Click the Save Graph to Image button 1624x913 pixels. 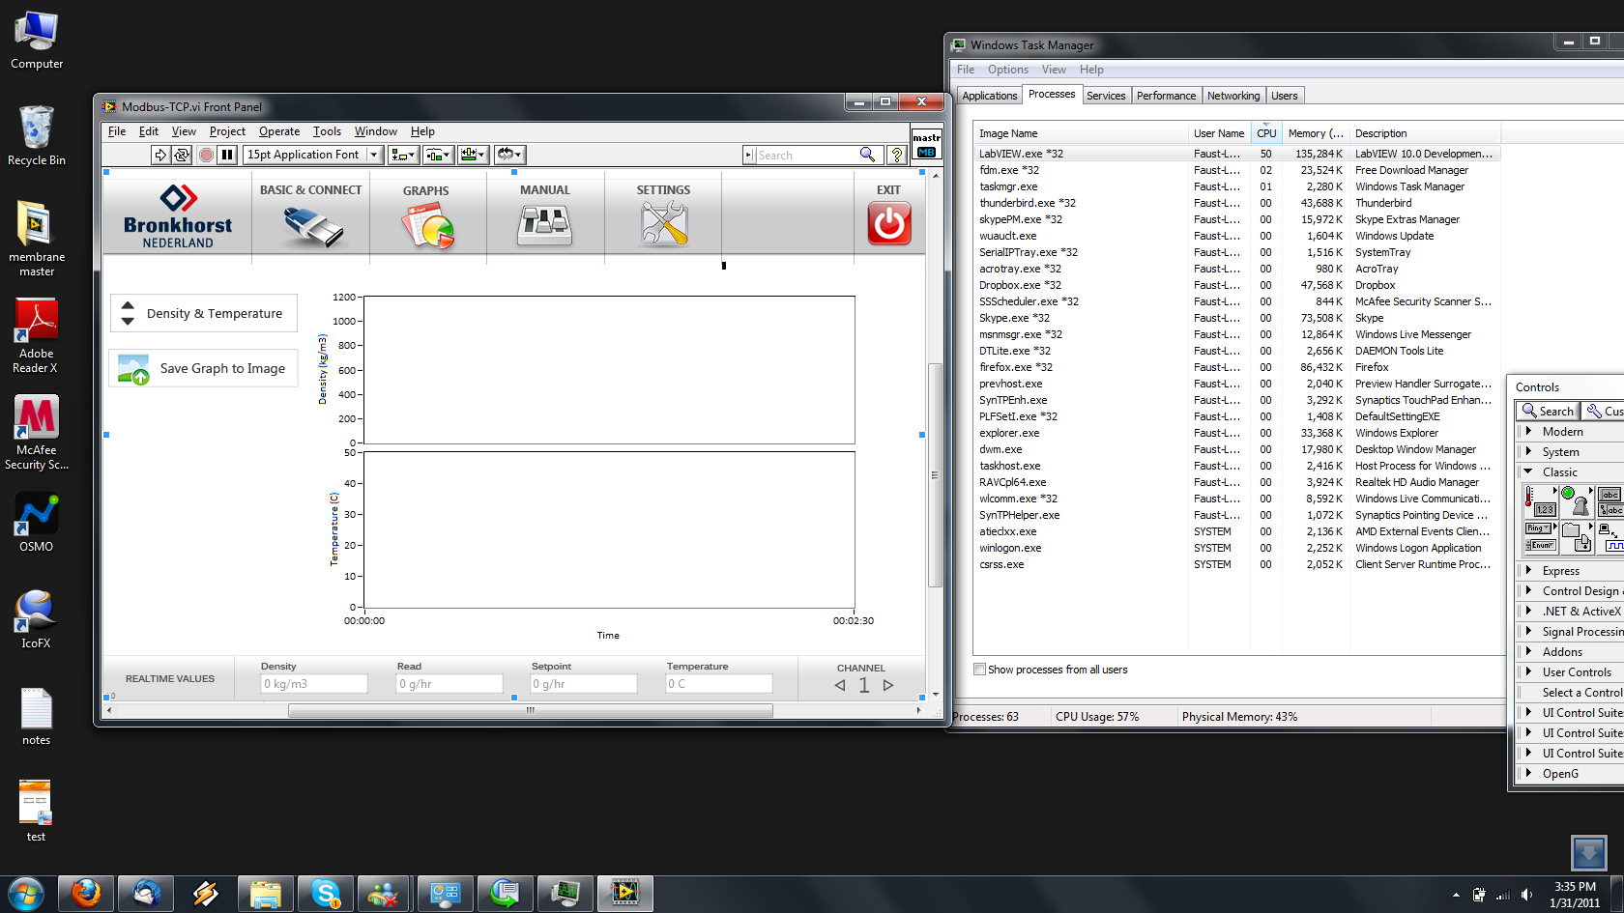[203, 368]
